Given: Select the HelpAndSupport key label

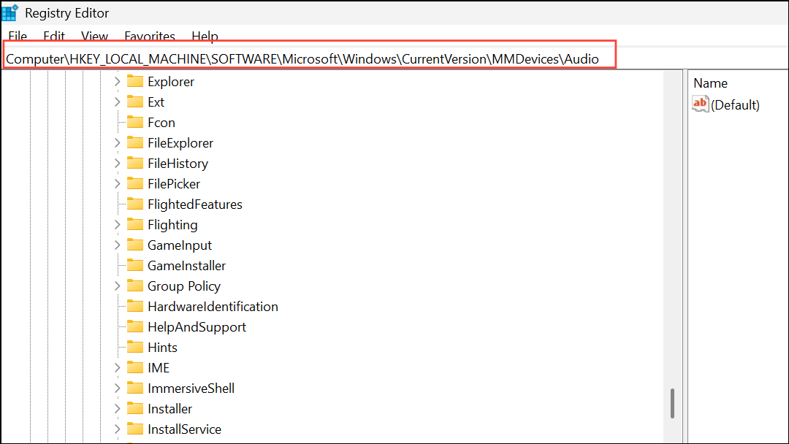Looking at the screenshot, I should tap(197, 327).
